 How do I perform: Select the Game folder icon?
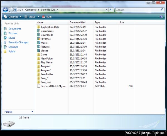click(39, 55)
